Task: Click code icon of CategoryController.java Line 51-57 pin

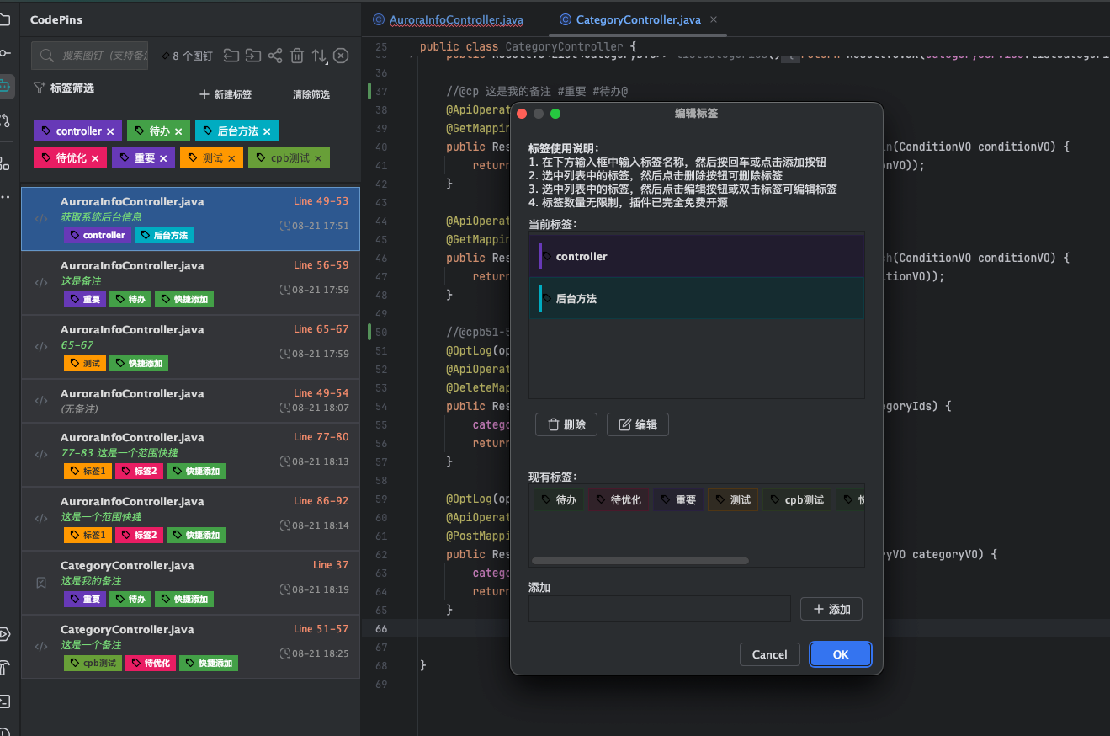Action: coord(40,647)
